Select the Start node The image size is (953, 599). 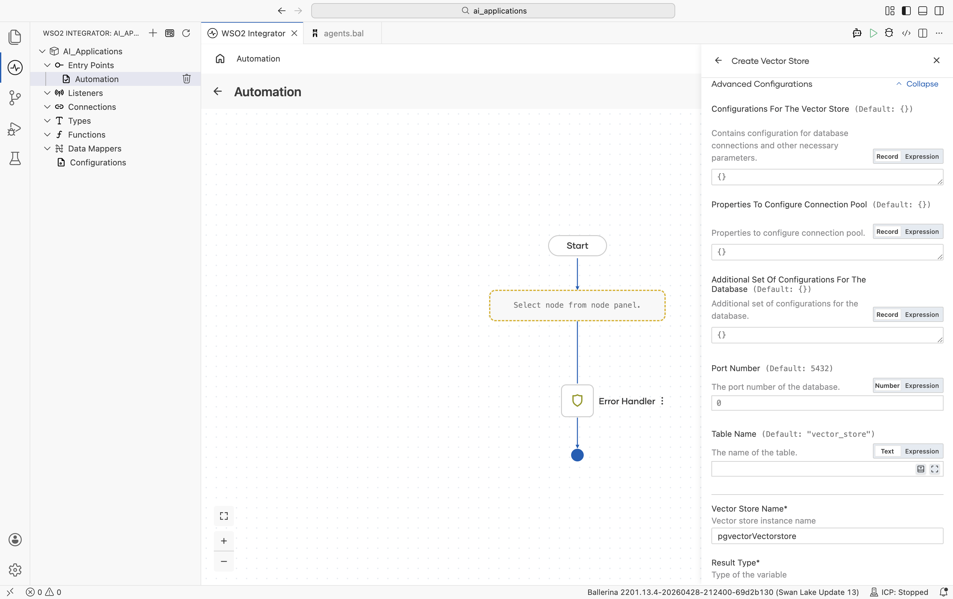[x=577, y=246]
